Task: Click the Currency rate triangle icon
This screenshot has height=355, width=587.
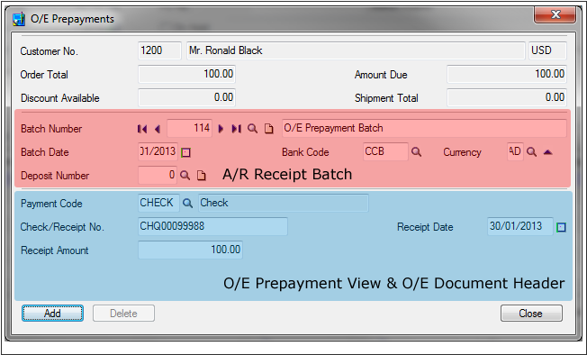Action: (548, 152)
